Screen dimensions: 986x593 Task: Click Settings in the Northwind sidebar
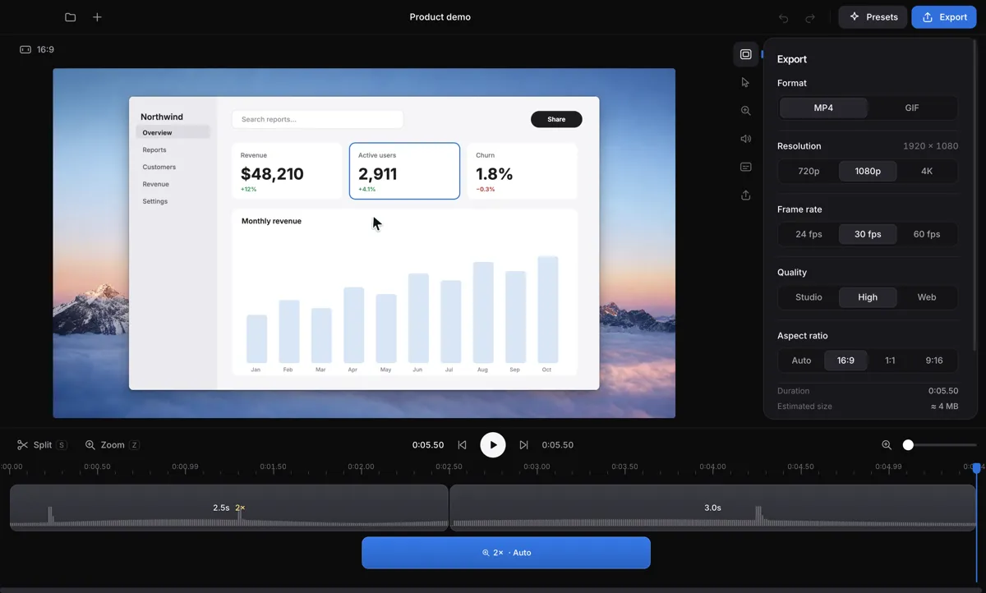(154, 201)
